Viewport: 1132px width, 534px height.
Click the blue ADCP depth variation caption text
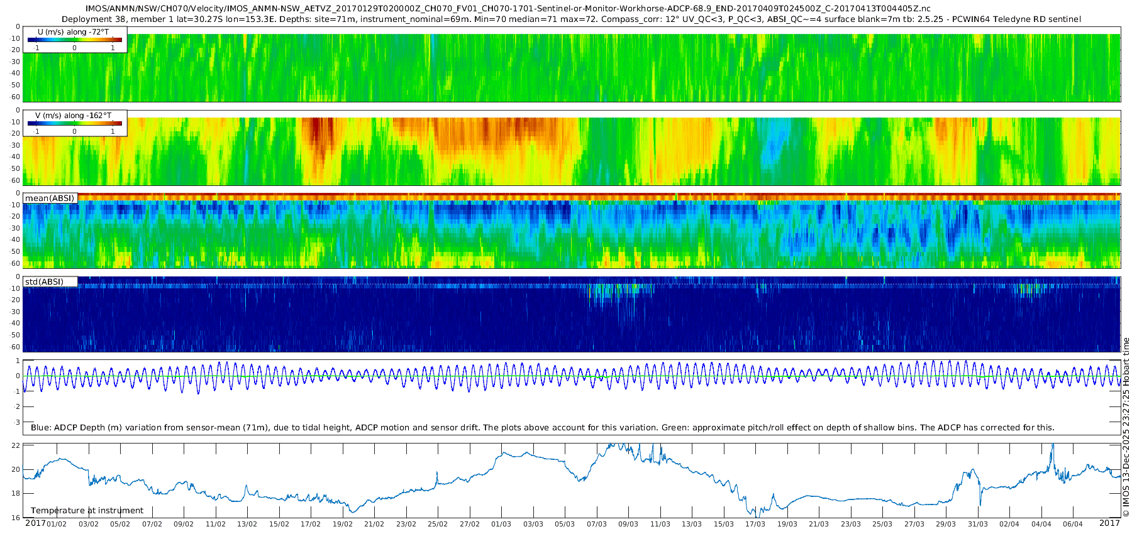point(543,427)
